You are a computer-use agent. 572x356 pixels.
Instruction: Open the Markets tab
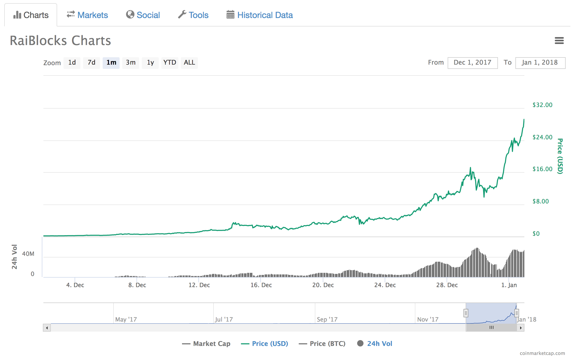pyautogui.click(x=93, y=15)
